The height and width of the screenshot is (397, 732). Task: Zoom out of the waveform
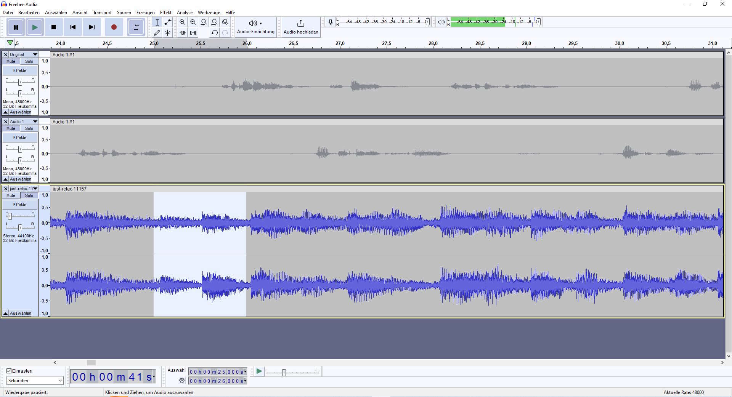(x=193, y=22)
